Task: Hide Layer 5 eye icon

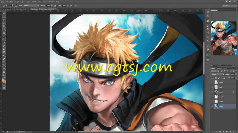Action: (212, 92)
